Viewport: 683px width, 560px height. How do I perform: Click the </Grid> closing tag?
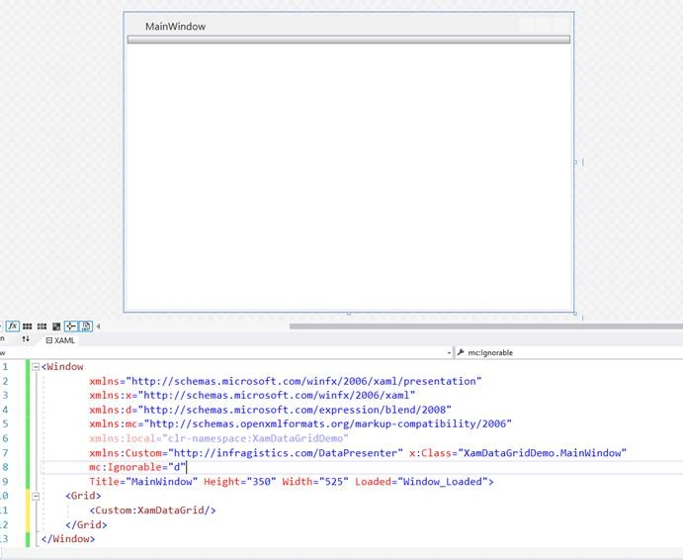(86, 524)
